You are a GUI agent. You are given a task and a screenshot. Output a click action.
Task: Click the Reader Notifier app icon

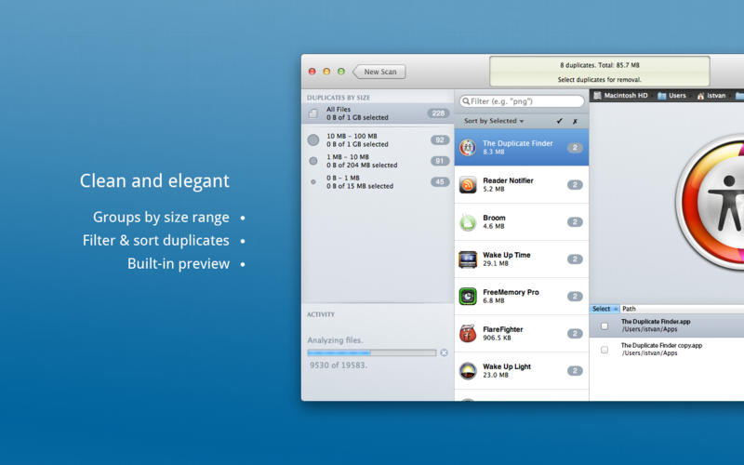(468, 184)
